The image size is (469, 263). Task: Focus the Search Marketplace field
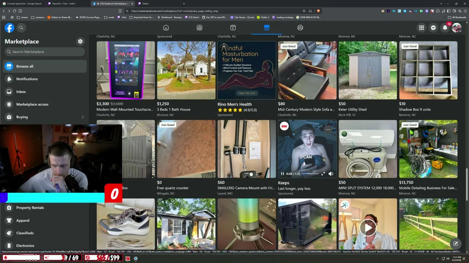[x=45, y=52]
